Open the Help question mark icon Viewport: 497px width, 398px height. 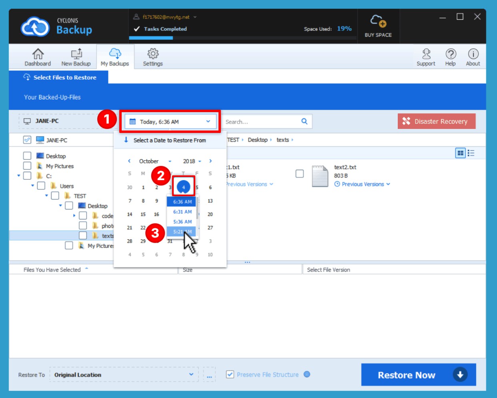coord(451,54)
